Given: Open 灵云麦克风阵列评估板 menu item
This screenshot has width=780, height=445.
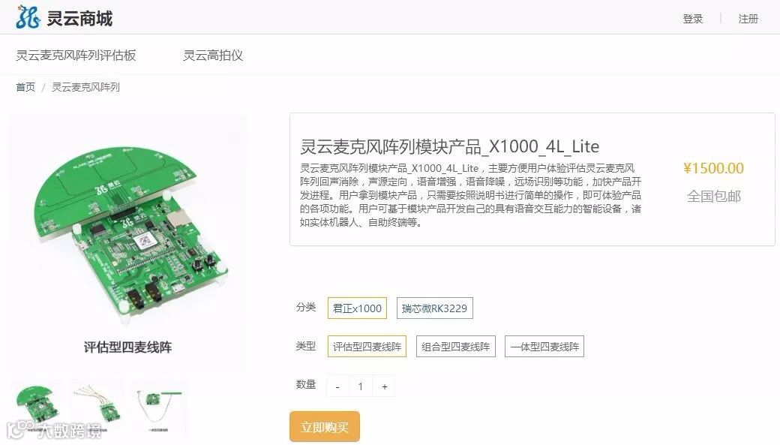Looking at the screenshot, I should click(x=76, y=56).
